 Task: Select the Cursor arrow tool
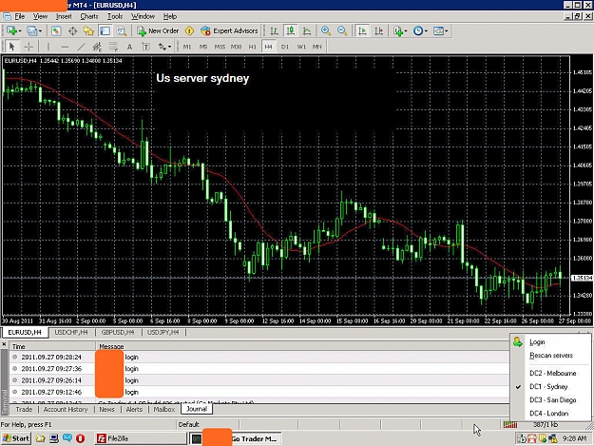(x=11, y=47)
